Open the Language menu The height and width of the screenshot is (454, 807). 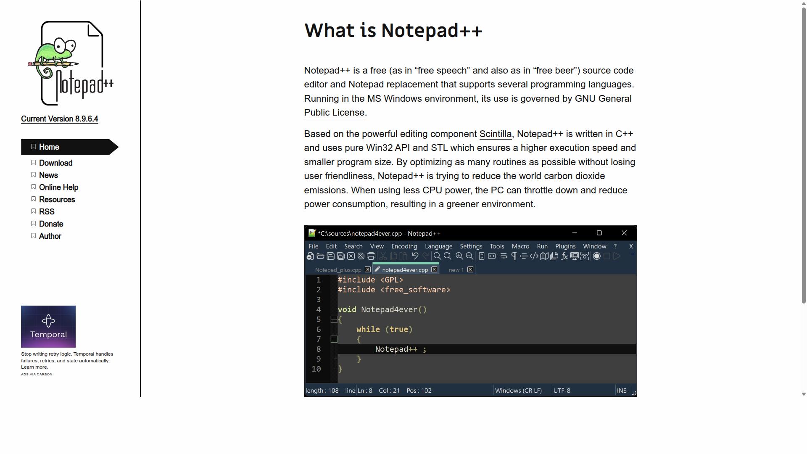(438, 246)
